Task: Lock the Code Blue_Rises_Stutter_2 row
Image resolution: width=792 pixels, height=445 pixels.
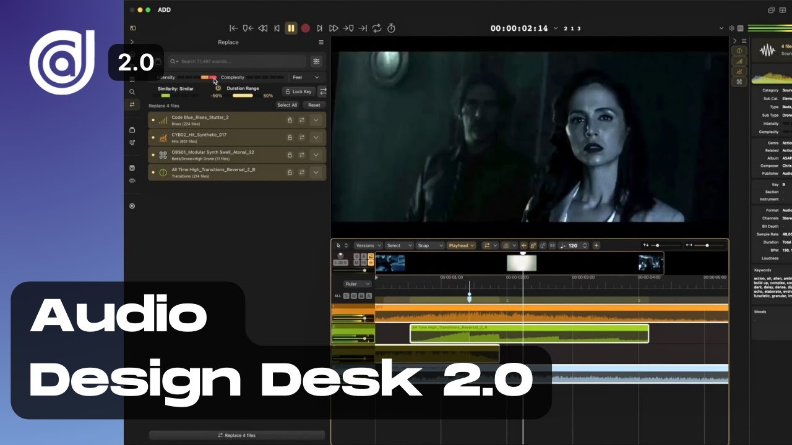Action: (290, 120)
